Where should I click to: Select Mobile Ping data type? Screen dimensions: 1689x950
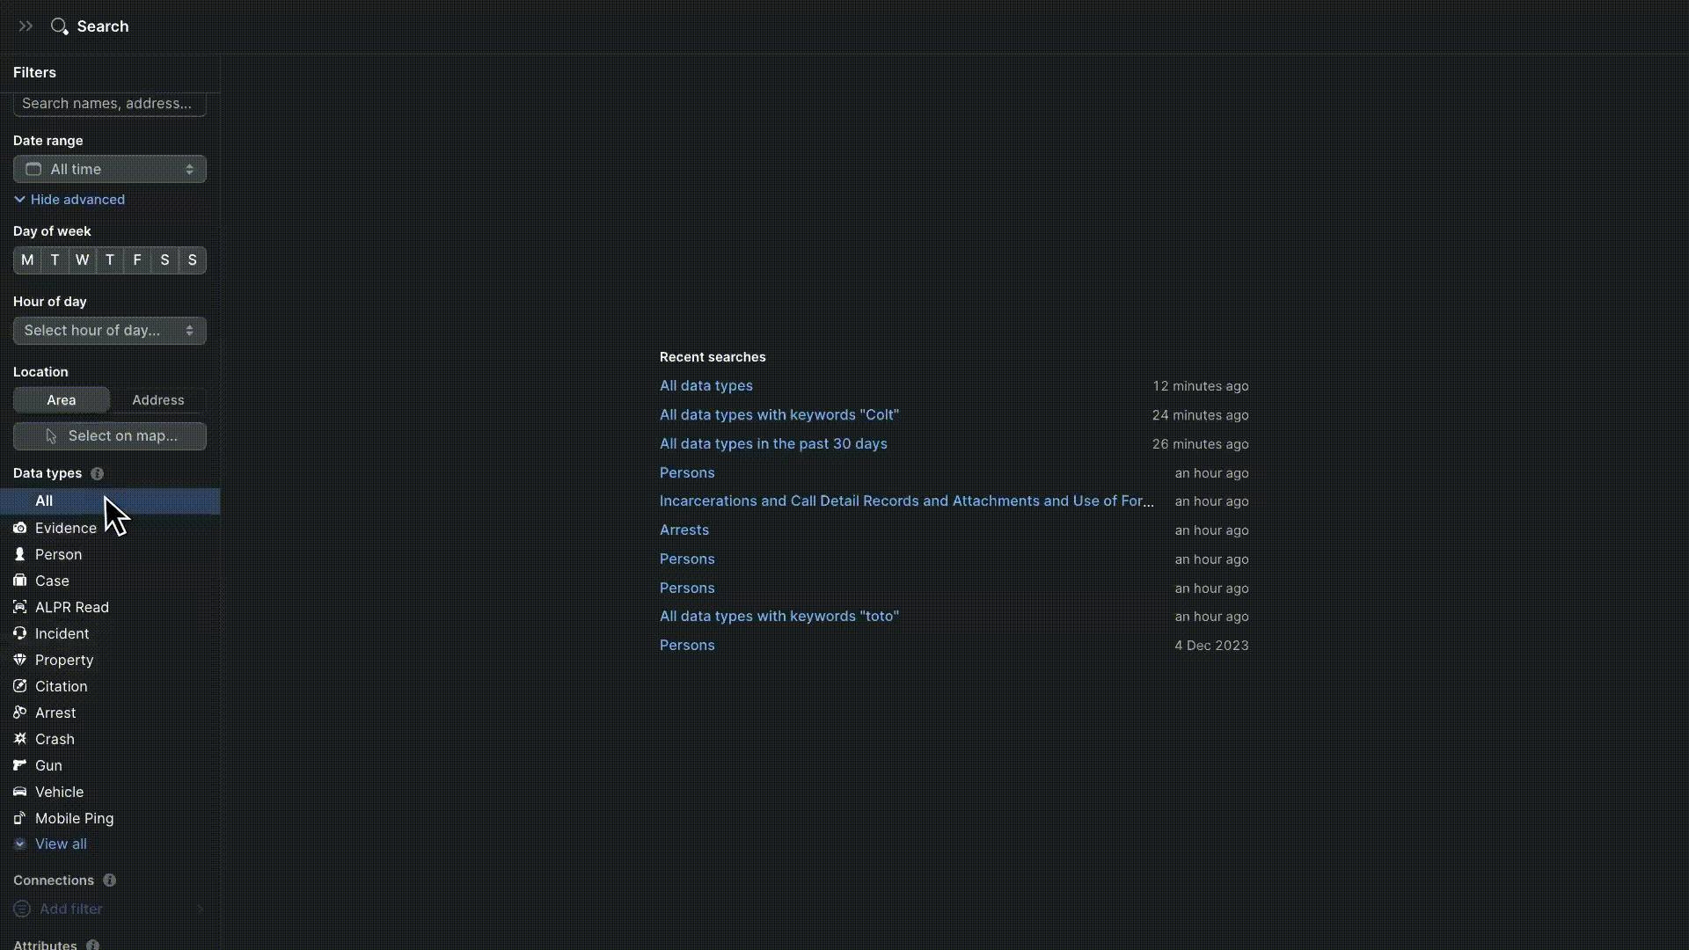110,818
